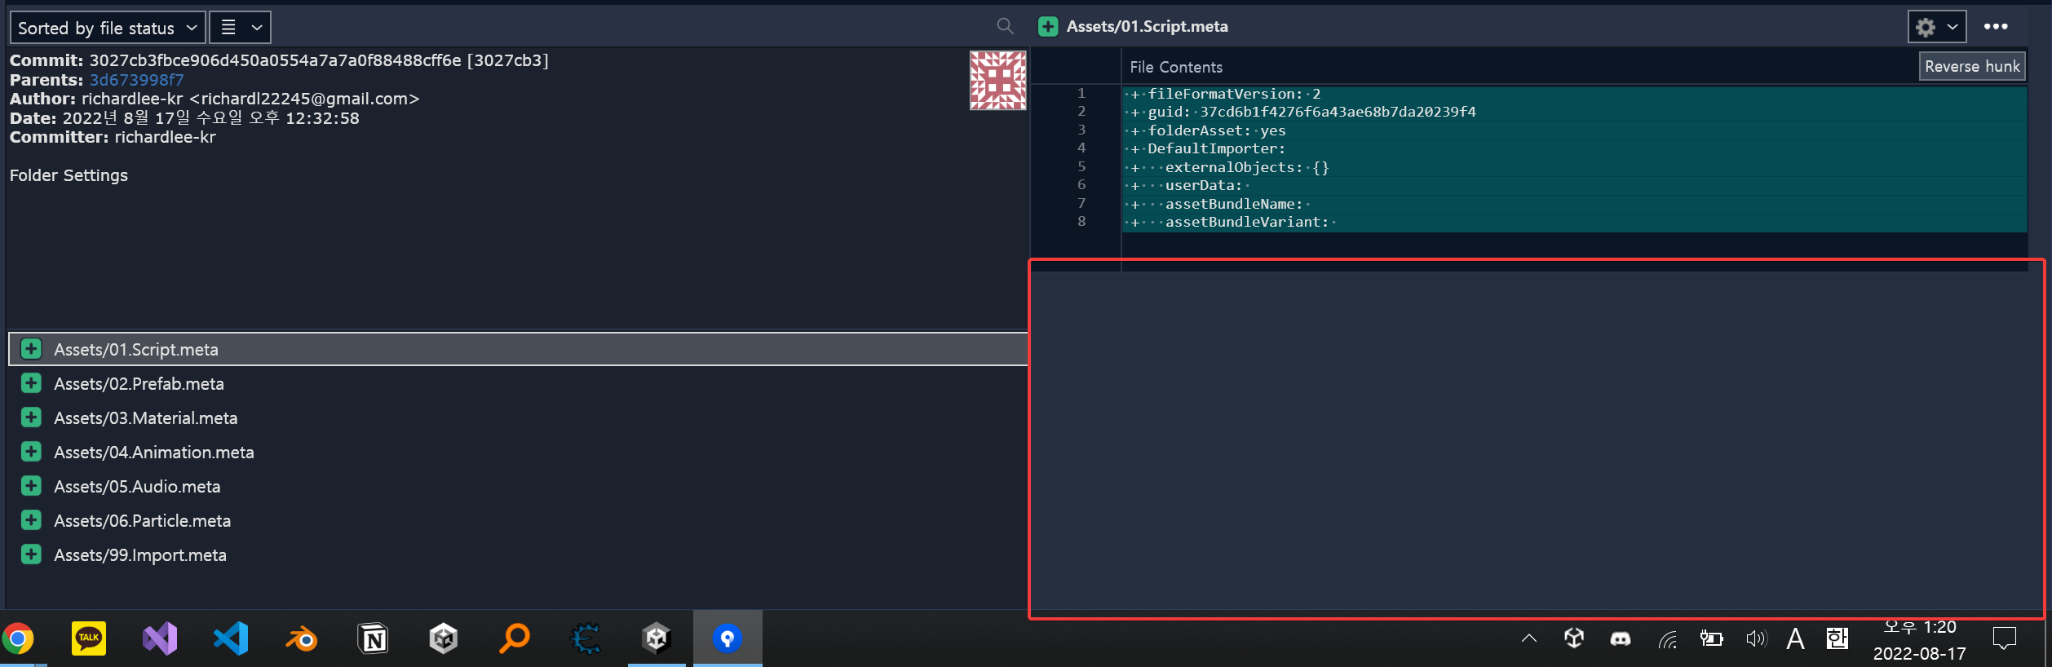Open the battery status tray icon
The image size is (2052, 667).
tap(1711, 638)
